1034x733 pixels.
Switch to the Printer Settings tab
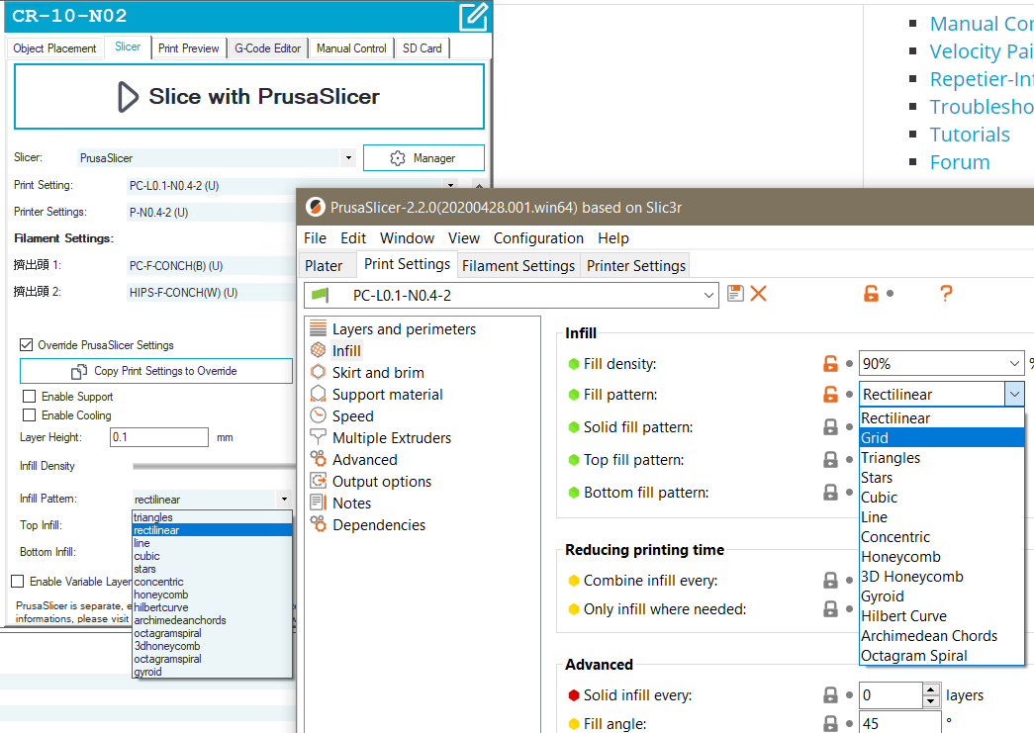(x=636, y=266)
